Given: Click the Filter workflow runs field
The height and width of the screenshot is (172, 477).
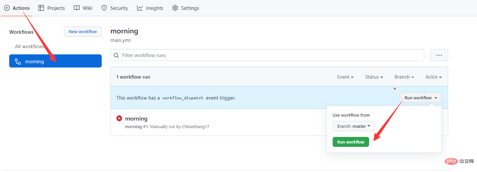Looking at the screenshot, I should tap(269, 55).
